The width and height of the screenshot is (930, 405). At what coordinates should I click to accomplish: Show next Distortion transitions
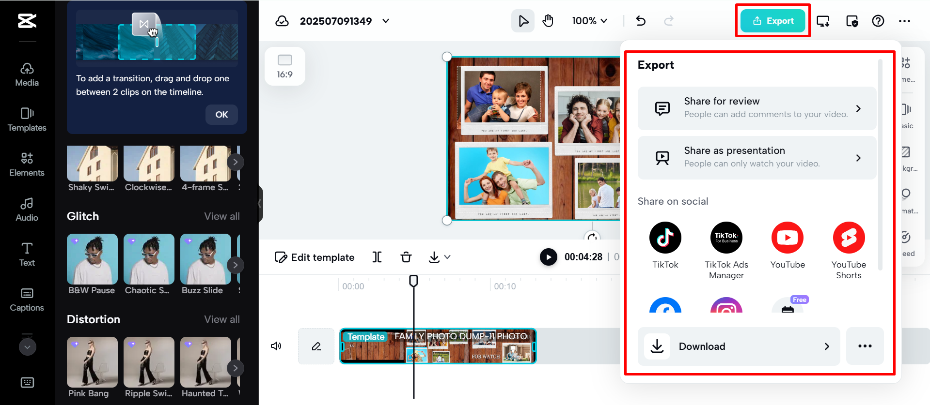[x=235, y=368]
